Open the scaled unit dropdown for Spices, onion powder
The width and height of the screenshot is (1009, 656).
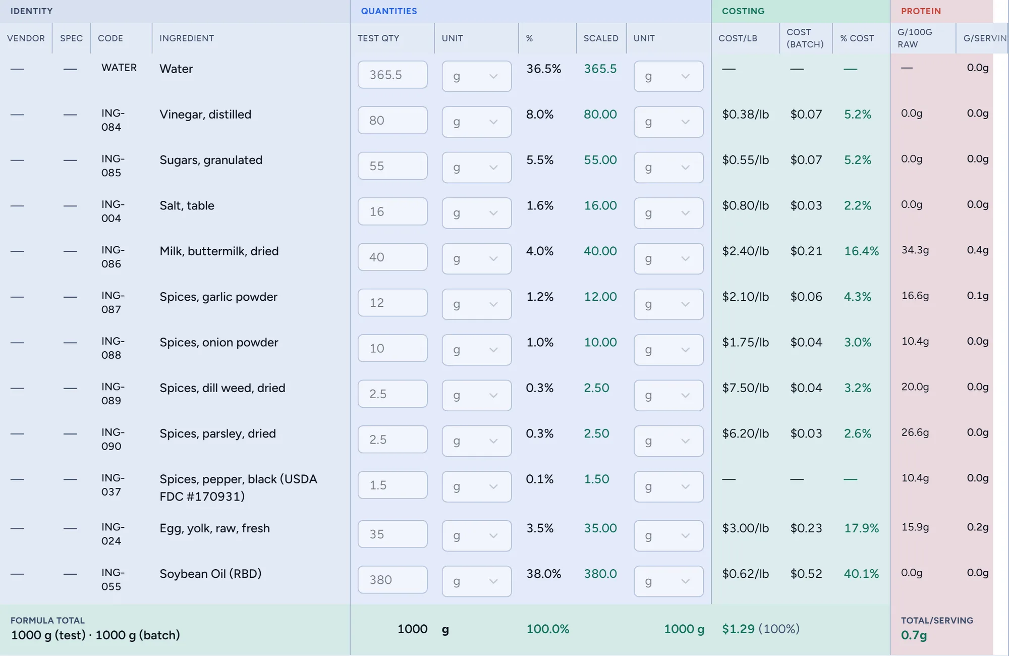pyautogui.click(x=668, y=350)
